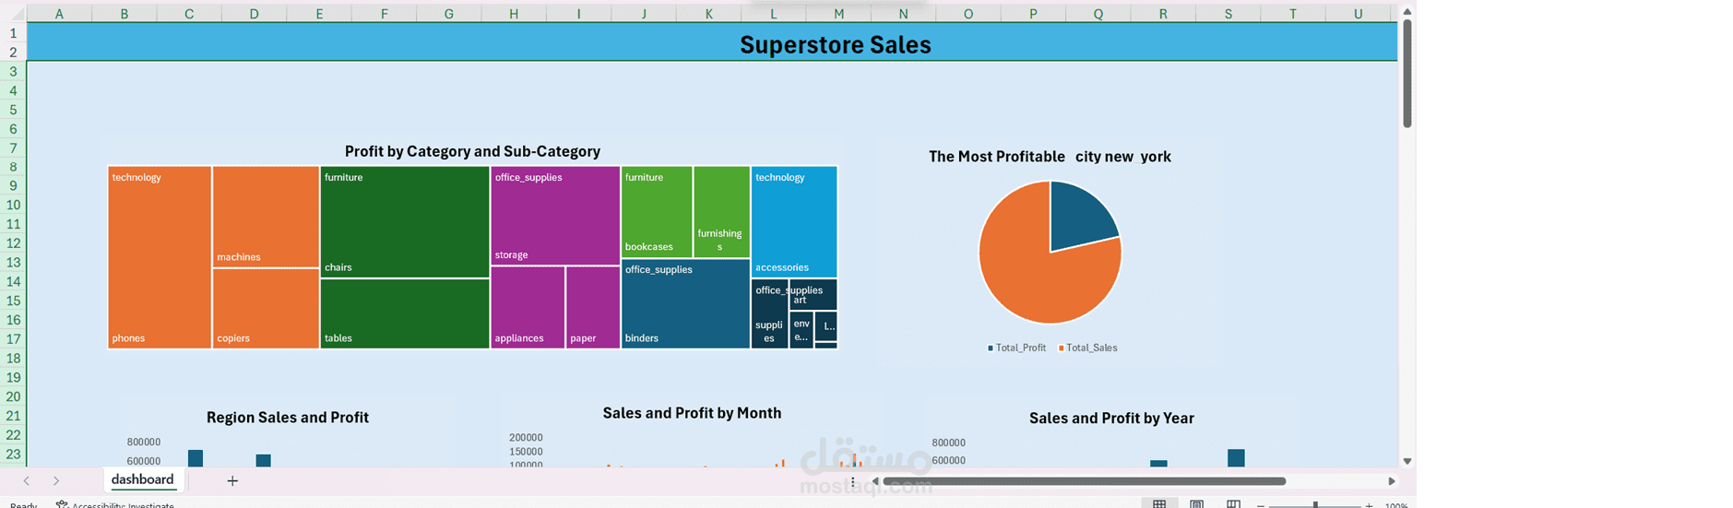Image resolution: width=1733 pixels, height=508 pixels.
Task: Open the dashboard sheet tab
Action: pos(142,479)
